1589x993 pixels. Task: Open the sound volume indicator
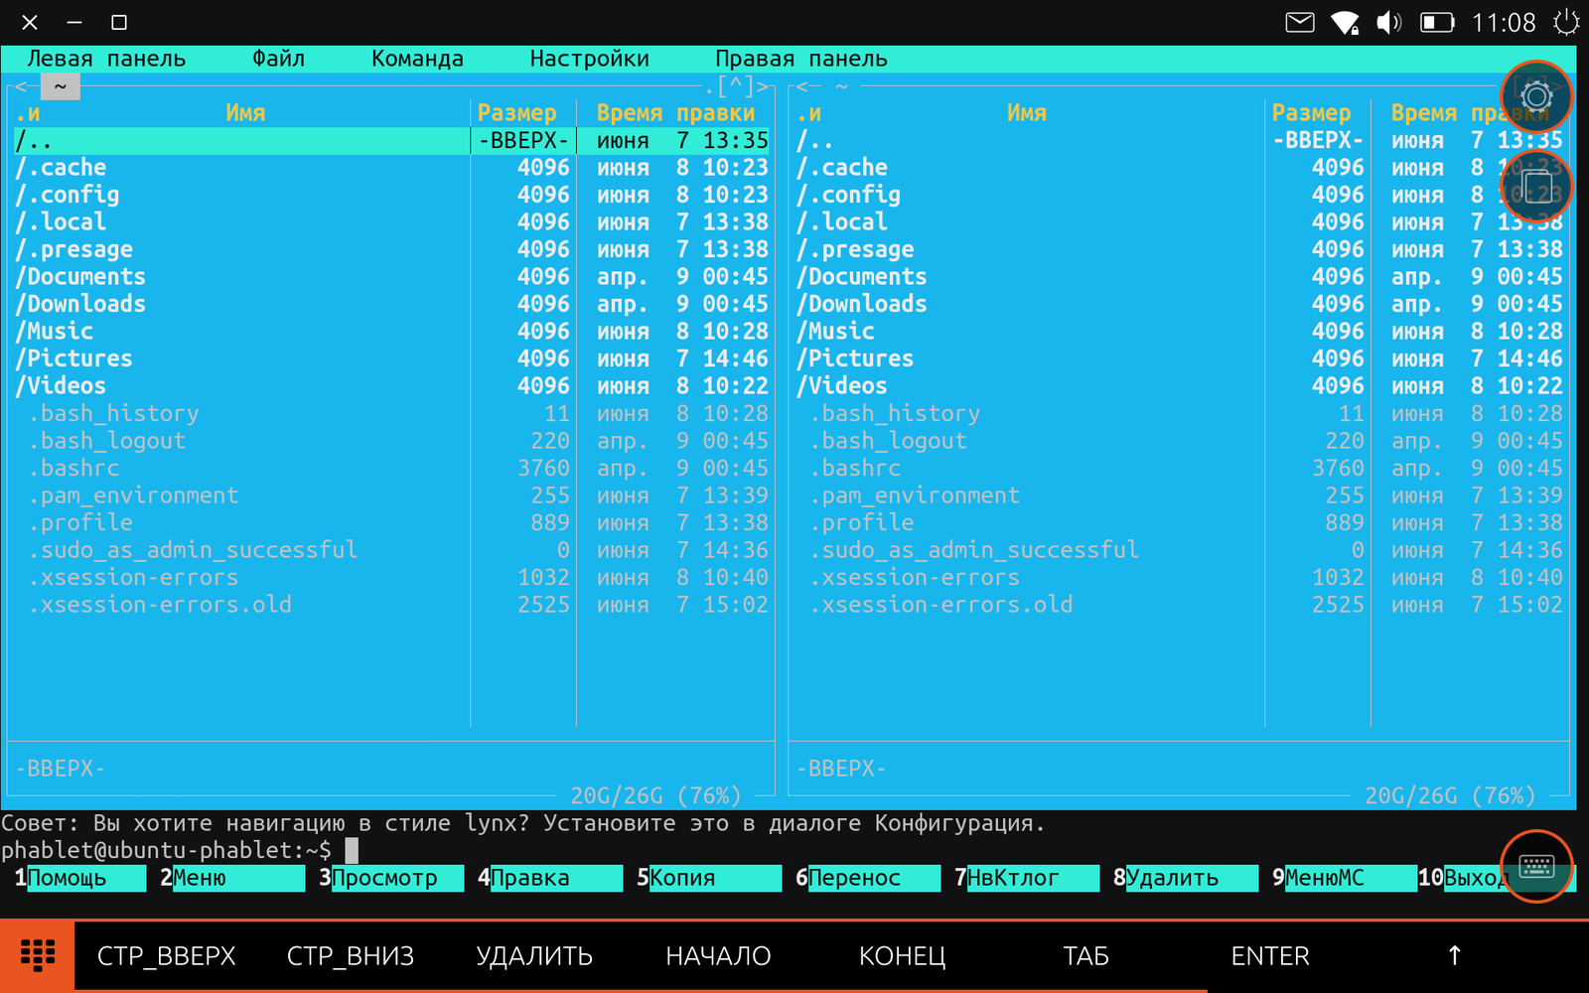click(1388, 22)
